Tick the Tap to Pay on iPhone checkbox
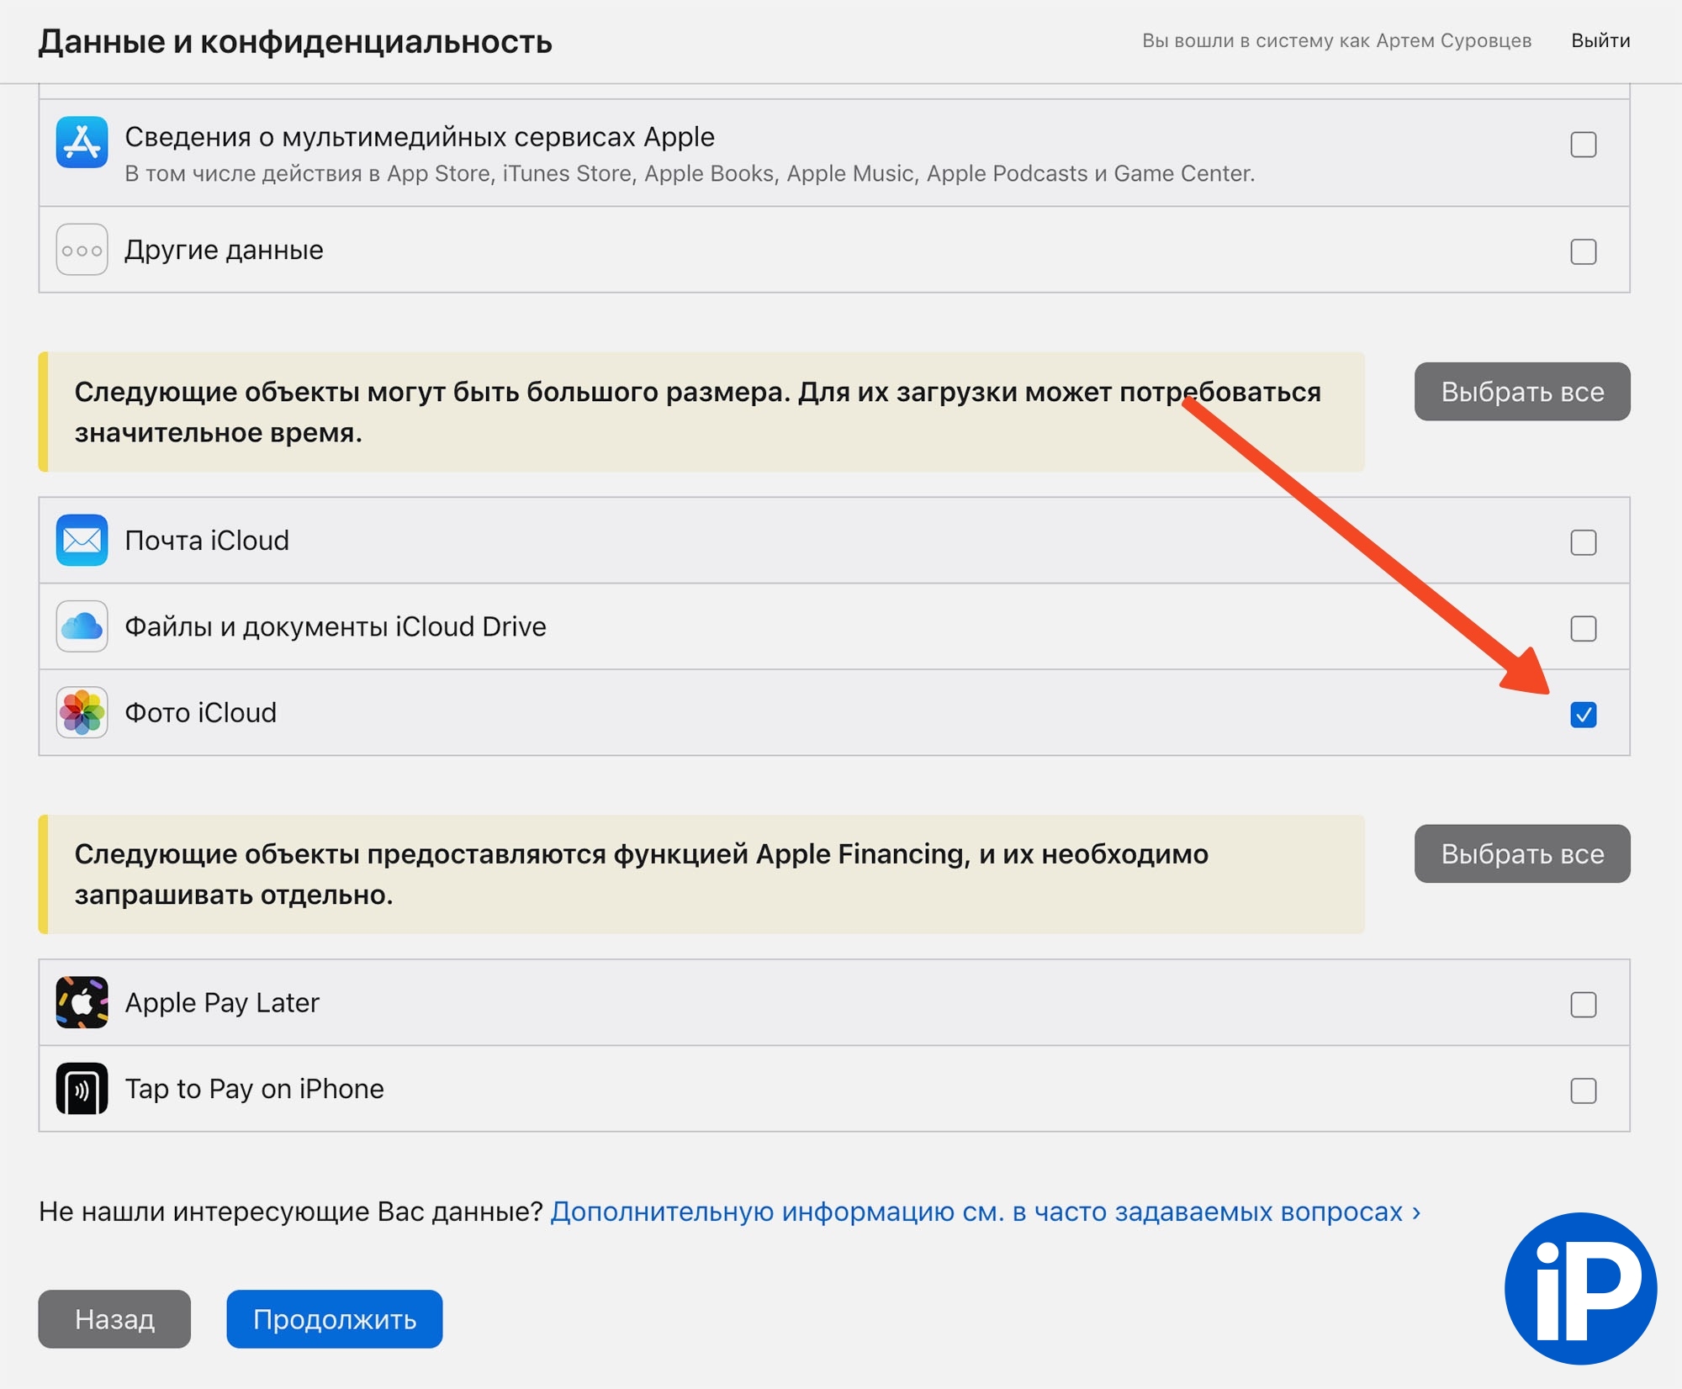The image size is (1682, 1389). [x=1583, y=1091]
